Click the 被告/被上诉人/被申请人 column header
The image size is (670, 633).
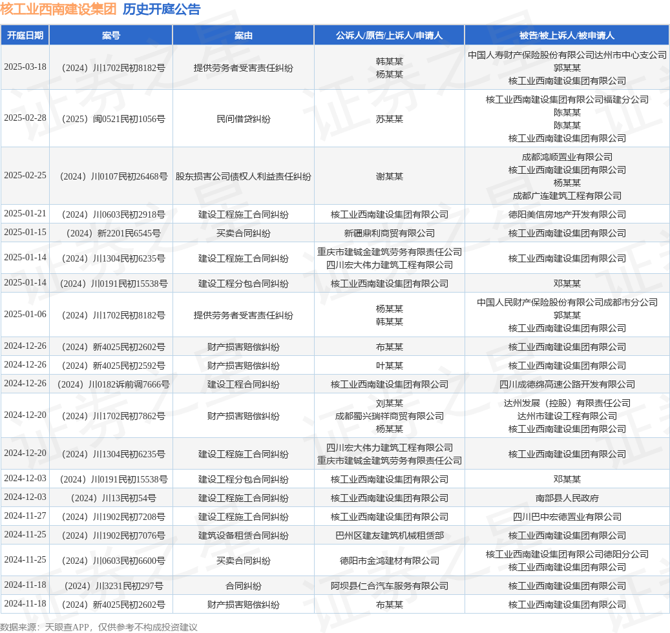(x=567, y=36)
